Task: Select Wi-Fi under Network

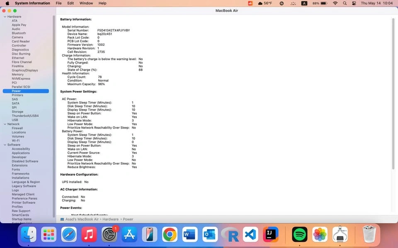Action: click(15, 141)
